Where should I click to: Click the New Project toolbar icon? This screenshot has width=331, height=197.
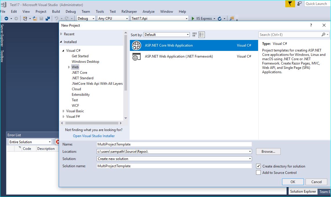click(x=25, y=18)
